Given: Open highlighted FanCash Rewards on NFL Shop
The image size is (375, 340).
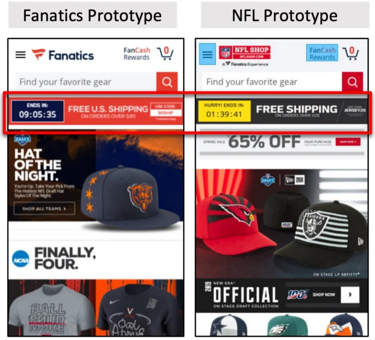Looking at the screenshot, I should [322, 53].
